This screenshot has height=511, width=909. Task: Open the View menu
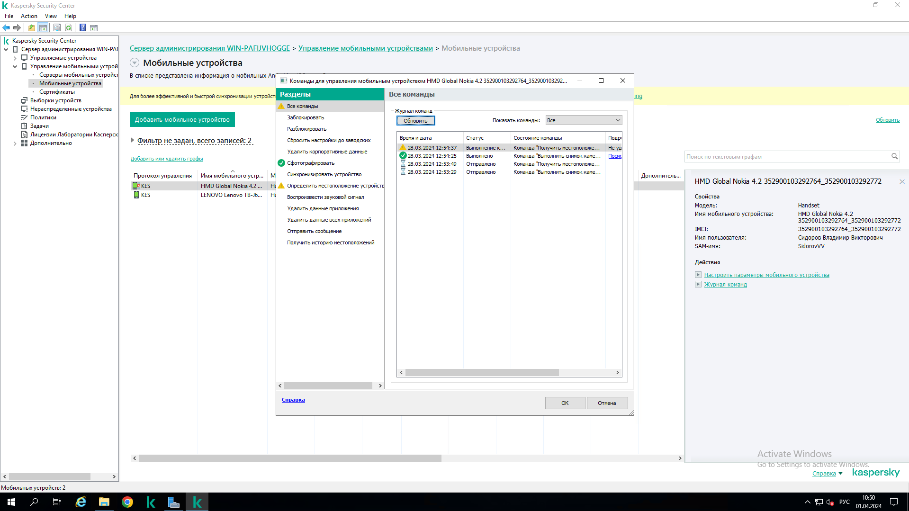[51, 16]
